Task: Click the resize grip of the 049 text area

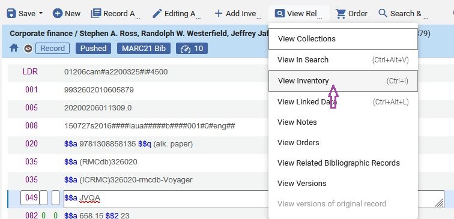Action: tap(439, 203)
